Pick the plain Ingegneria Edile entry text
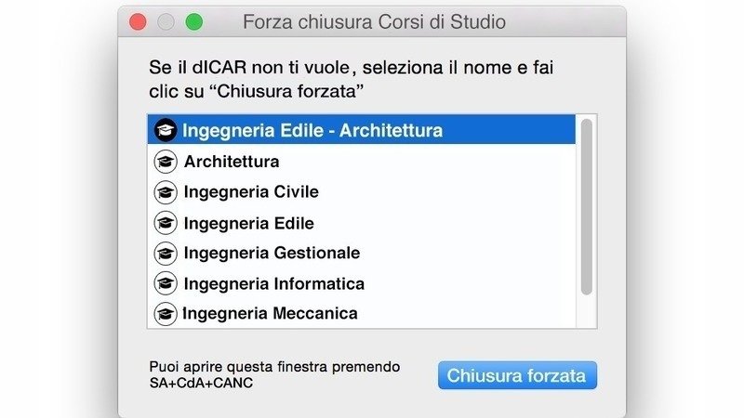The image size is (744, 418). pos(248,223)
